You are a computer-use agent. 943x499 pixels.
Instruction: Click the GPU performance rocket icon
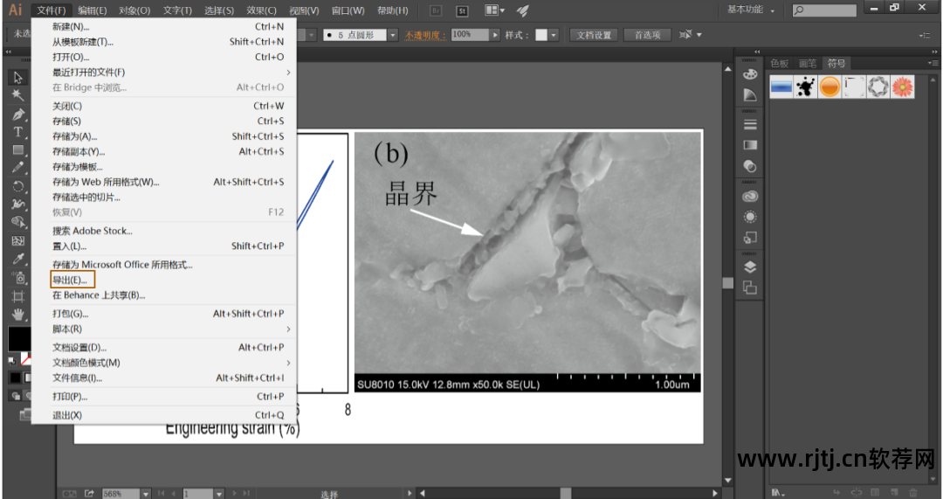[523, 10]
